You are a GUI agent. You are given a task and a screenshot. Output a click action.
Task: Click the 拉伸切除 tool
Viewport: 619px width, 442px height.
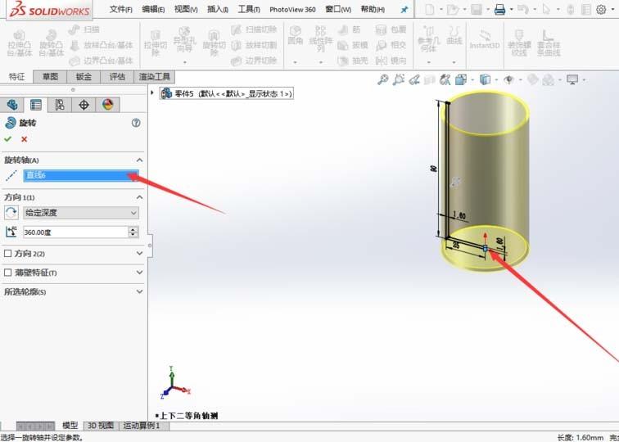tap(156, 43)
